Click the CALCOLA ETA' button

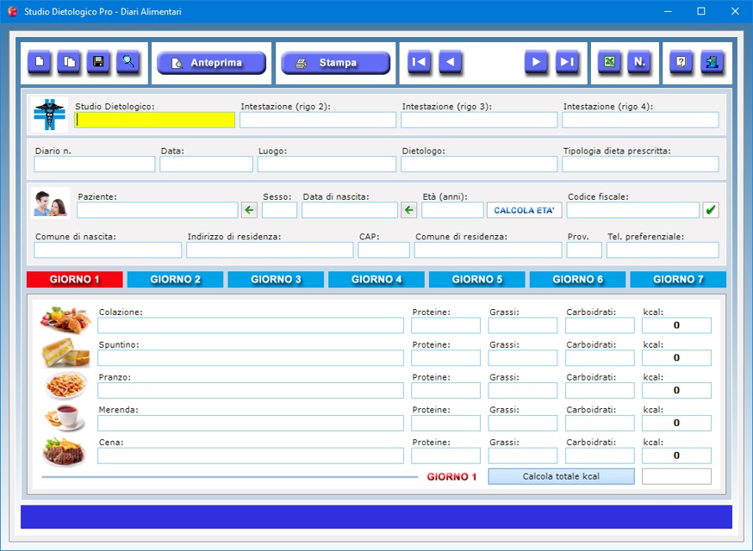click(525, 210)
